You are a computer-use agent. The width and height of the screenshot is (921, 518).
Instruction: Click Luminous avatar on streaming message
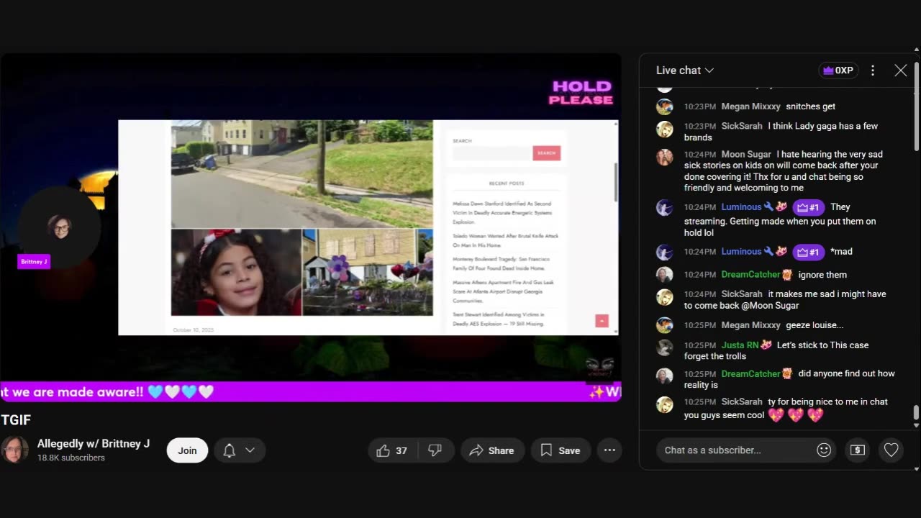[x=665, y=208]
